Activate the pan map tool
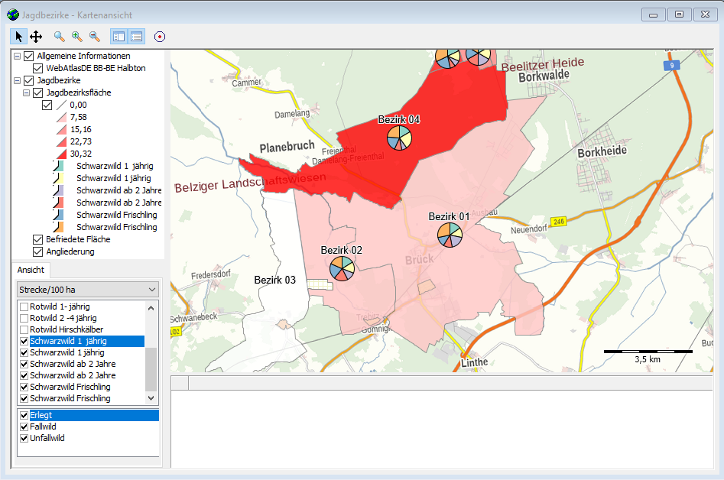The image size is (724, 480). 36,36
